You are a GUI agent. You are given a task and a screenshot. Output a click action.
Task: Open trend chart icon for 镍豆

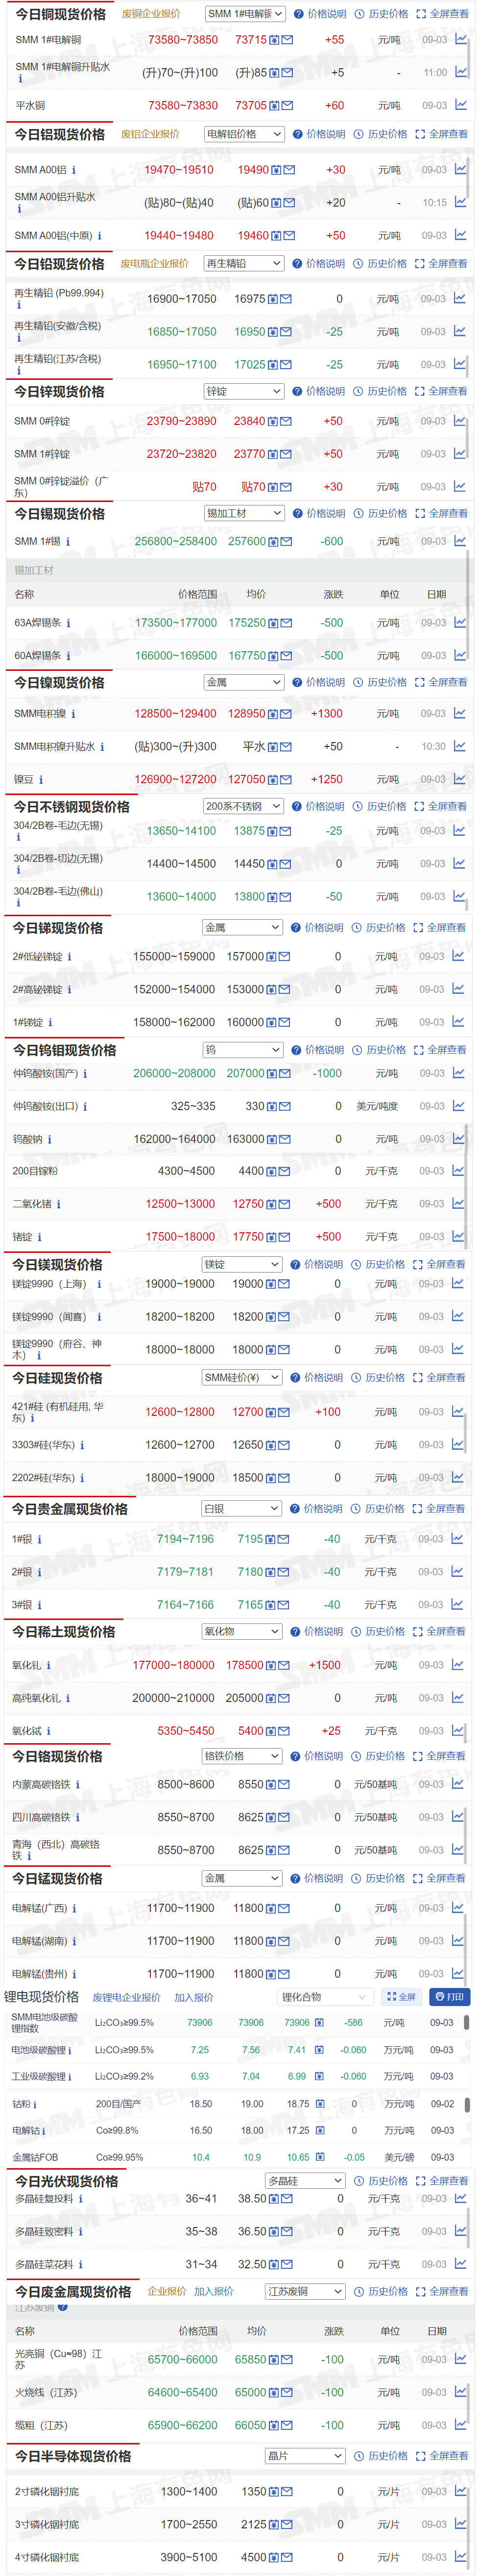pos(459,779)
